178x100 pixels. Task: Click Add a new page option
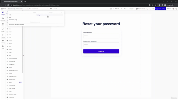pyautogui.click(x=13, y=20)
